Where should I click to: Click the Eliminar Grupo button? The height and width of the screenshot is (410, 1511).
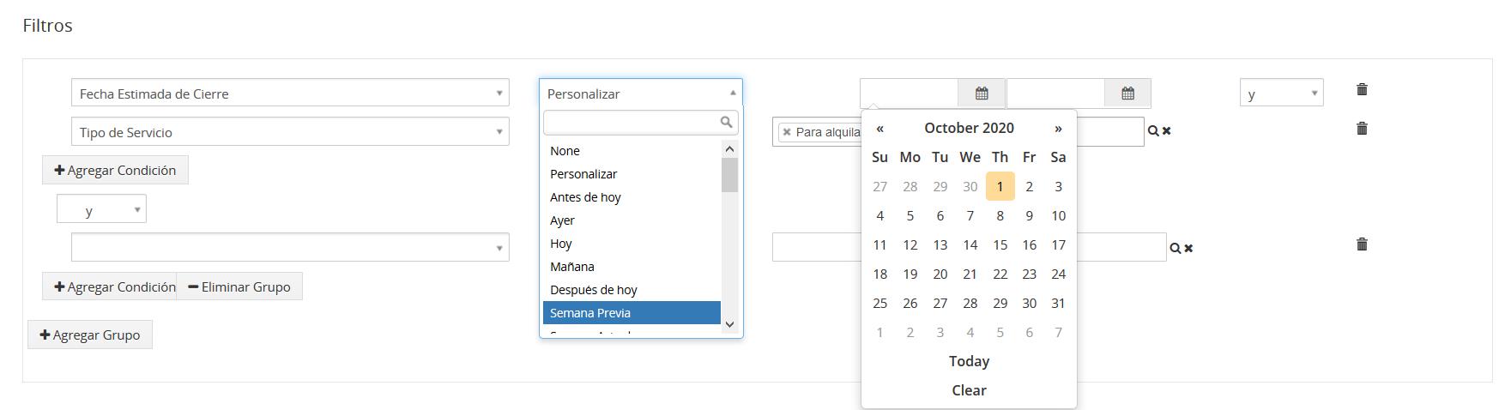pyautogui.click(x=239, y=287)
